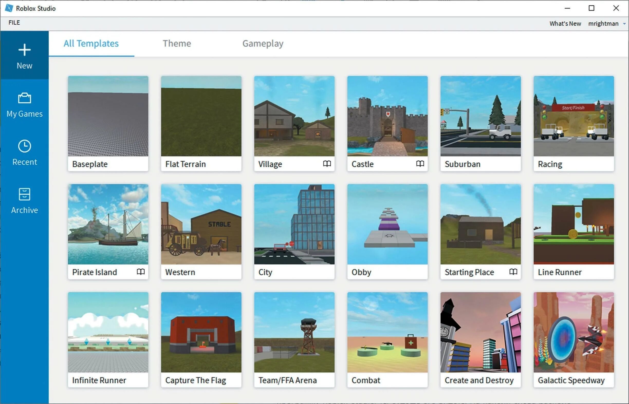Select the Infinite Runner template thumbnail
The height and width of the screenshot is (404, 629).
click(x=108, y=332)
